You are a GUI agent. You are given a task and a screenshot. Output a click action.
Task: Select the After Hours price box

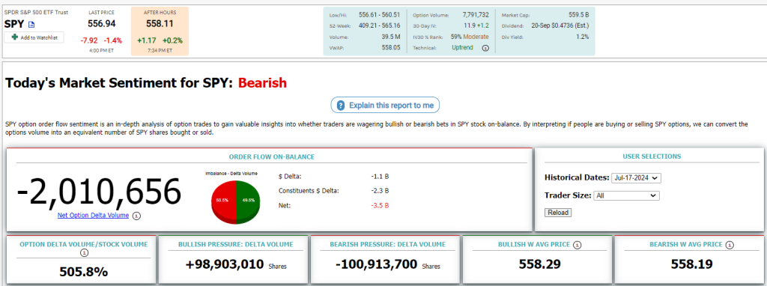click(x=160, y=31)
